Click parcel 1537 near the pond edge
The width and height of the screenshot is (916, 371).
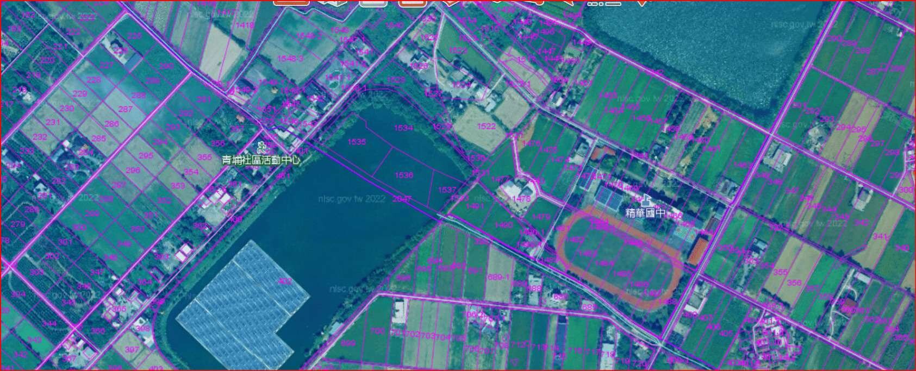pyautogui.click(x=447, y=190)
